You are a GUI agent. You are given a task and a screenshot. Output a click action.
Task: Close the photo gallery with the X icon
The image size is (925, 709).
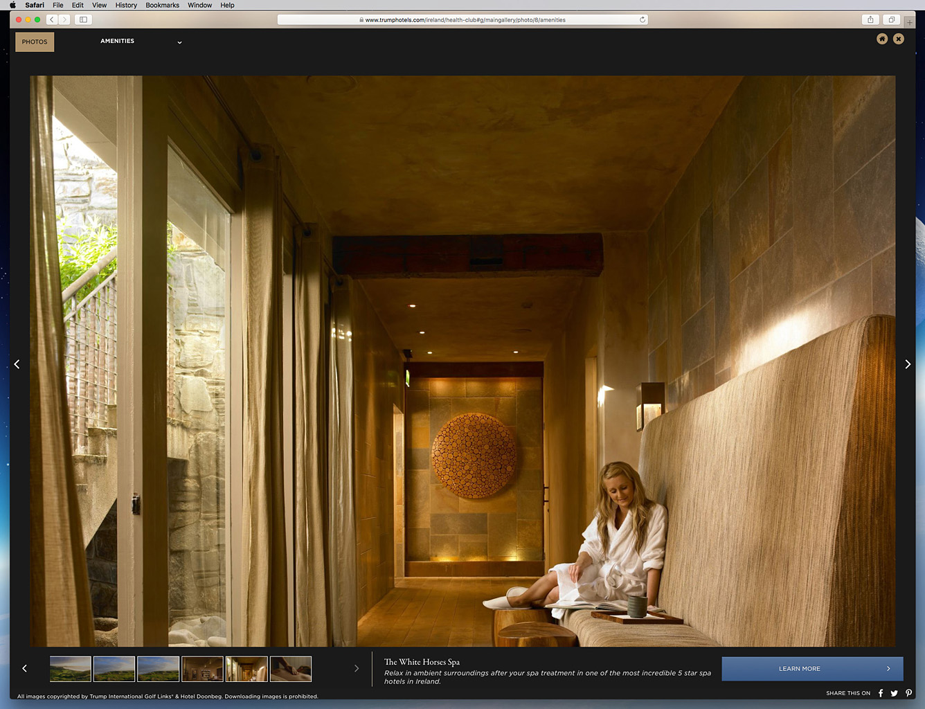899,39
